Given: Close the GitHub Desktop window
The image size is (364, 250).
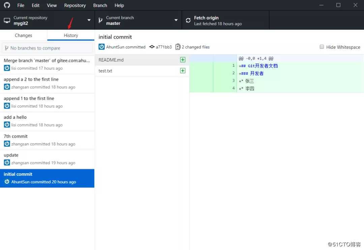Looking at the screenshot, I should [356, 5].
